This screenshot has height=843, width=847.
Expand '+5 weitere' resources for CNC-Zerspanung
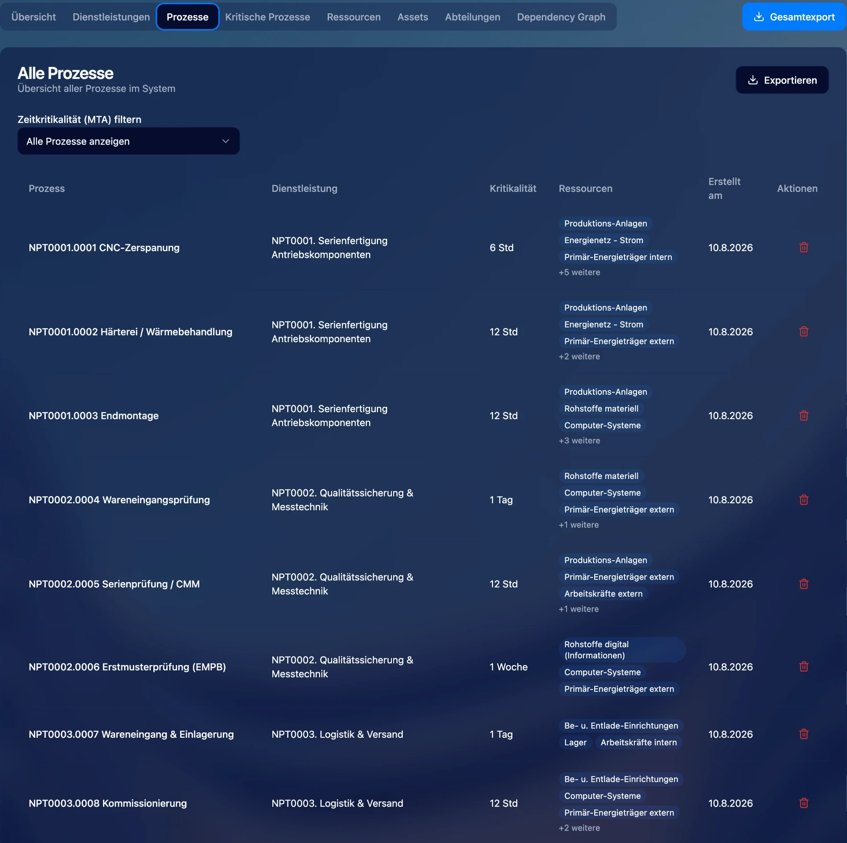point(579,273)
